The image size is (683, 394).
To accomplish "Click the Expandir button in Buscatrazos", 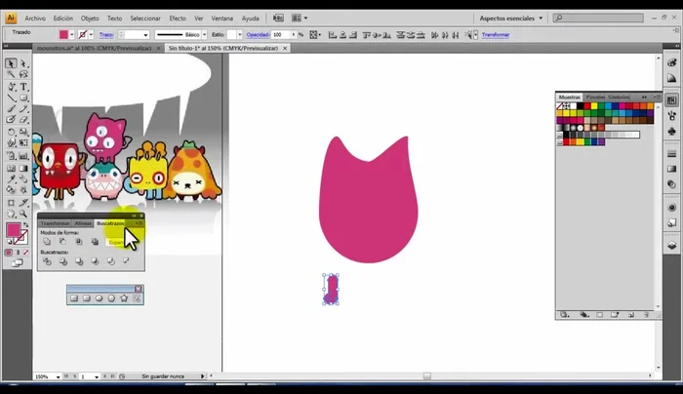I will (x=116, y=242).
